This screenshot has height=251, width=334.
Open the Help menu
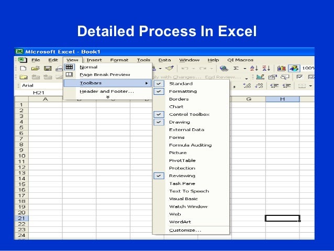tap(213, 60)
